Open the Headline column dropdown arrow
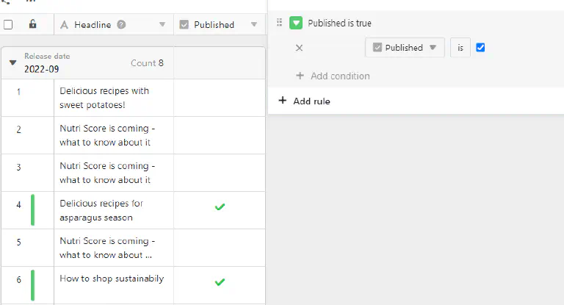This screenshot has width=564, height=305. (x=162, y=24)
